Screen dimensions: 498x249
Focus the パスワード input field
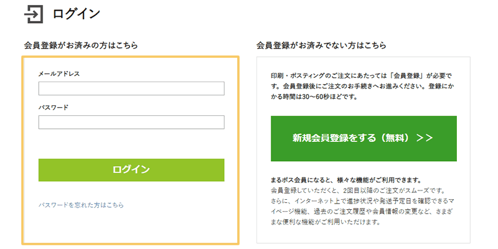pyautogui.click(x=131, y=122)
